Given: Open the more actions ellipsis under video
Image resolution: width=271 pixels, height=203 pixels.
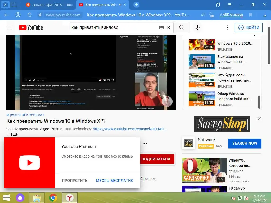Looking at the screenshot, I should point(145,144).
